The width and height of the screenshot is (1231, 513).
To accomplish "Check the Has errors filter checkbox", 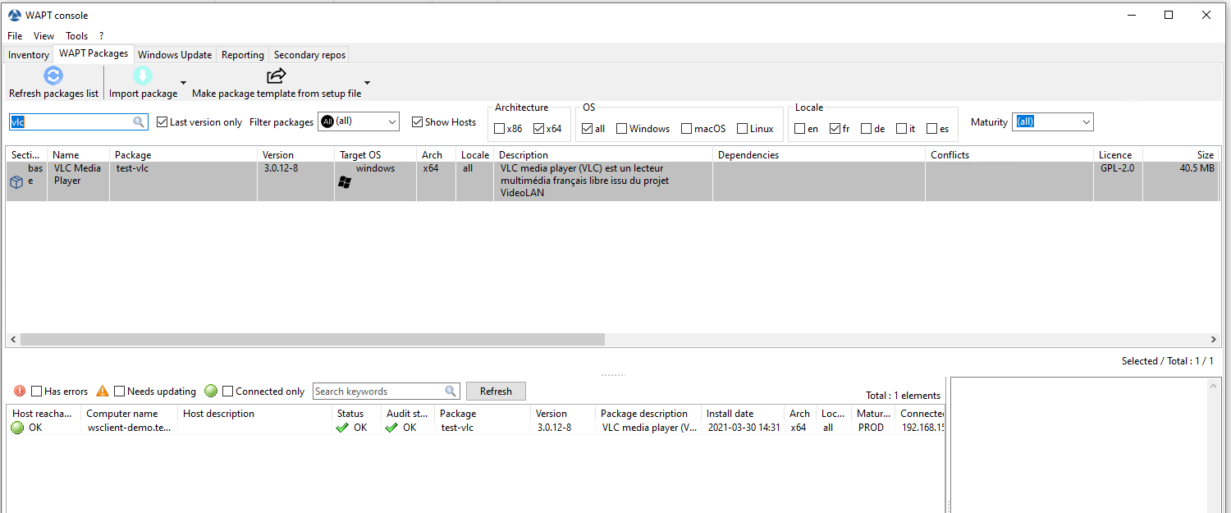I will coord(36,392).
